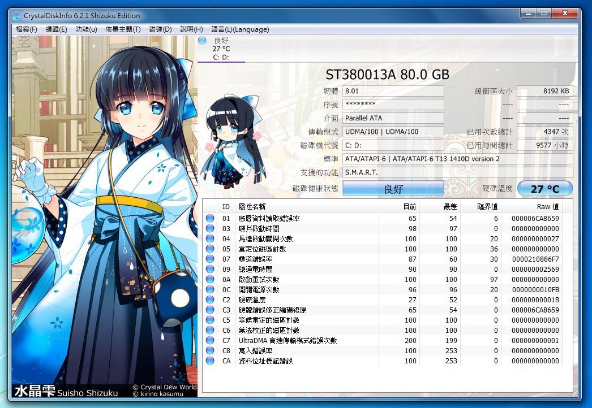Image resolution: width=592 pixels, height=408 pixels.
Task: Select the 啟動重試次數 row name
Action: click(x=259, y=279)
